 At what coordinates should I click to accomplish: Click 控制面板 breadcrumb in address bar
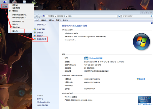(51, 16)
